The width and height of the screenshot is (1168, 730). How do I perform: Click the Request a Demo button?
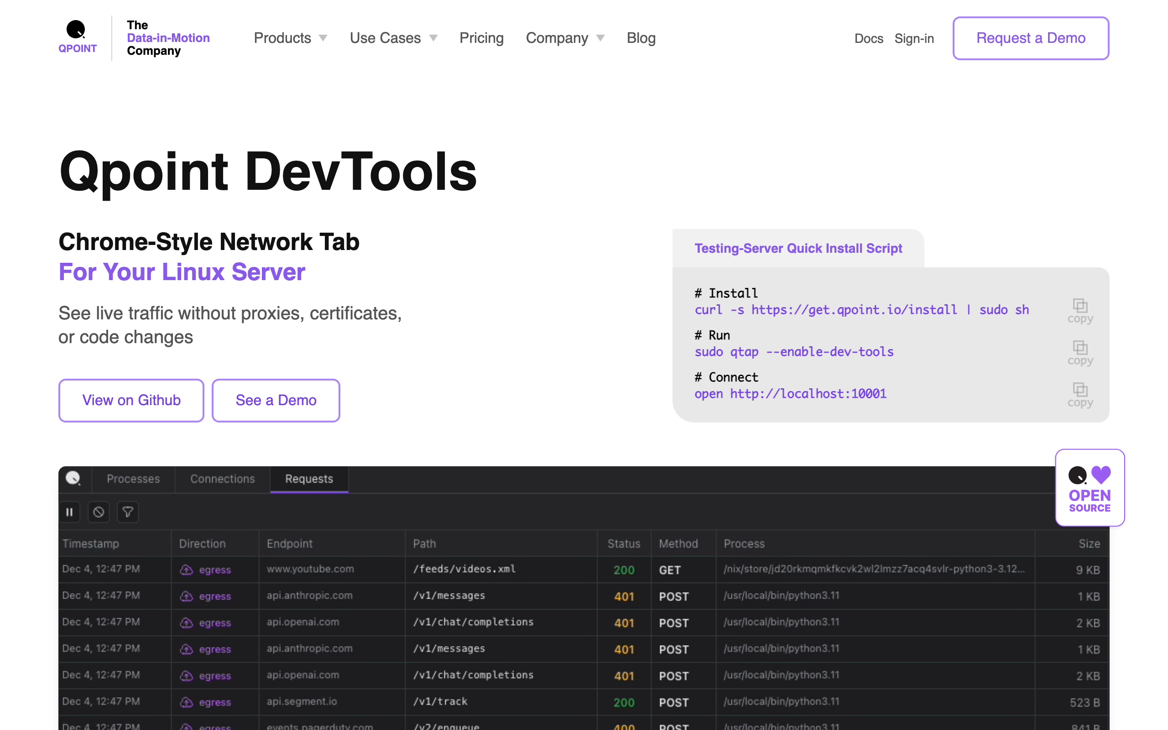coord(1031,38)
